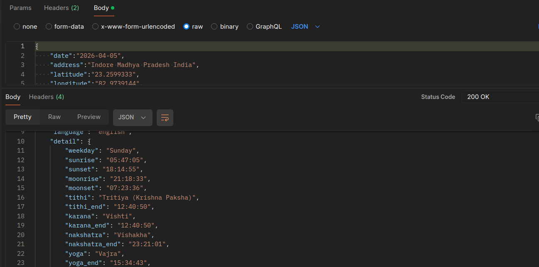Switch response to Raw view
539x267 pixels.
click(54, 117)
